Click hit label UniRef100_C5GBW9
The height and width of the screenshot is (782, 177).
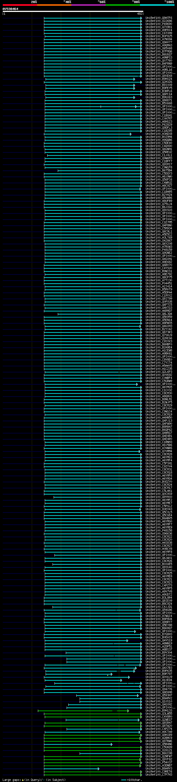pyautogui.click(x=159, y=381)
